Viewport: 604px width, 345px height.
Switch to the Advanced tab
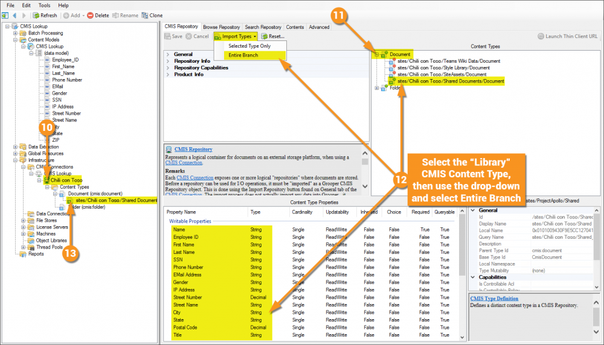[x=319, y=27]
